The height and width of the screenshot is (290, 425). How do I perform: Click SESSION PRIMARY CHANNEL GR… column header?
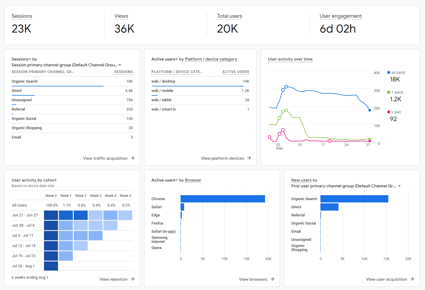(x=43, y=72)
